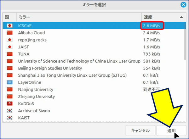The width and height of the screenshot is (189, 139).
Task: Click the 793 kB/s speed value
Action: (152, 54)
